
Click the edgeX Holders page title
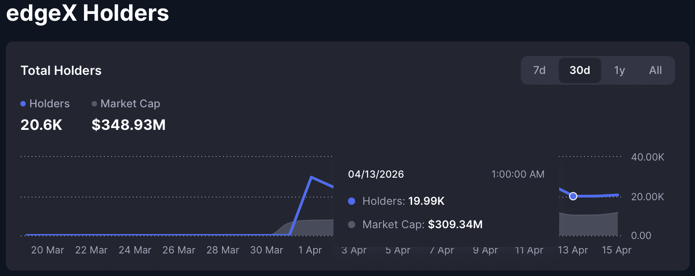coord(87,14)
